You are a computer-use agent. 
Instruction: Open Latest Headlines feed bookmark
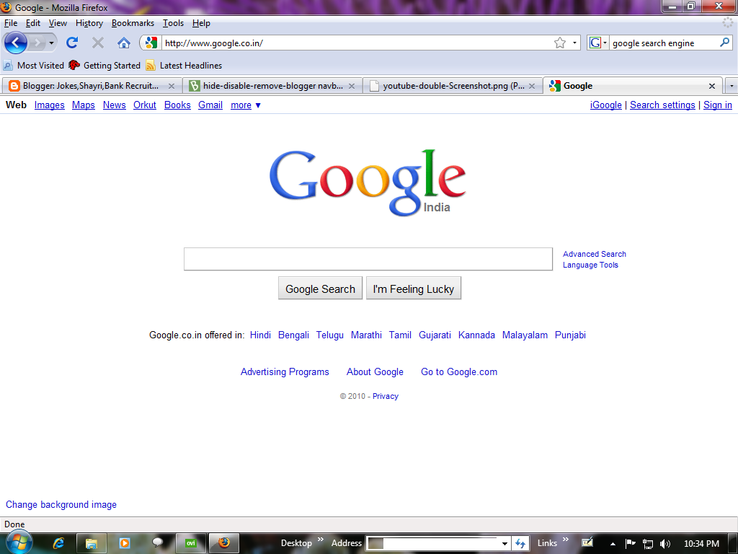(184, 66)
